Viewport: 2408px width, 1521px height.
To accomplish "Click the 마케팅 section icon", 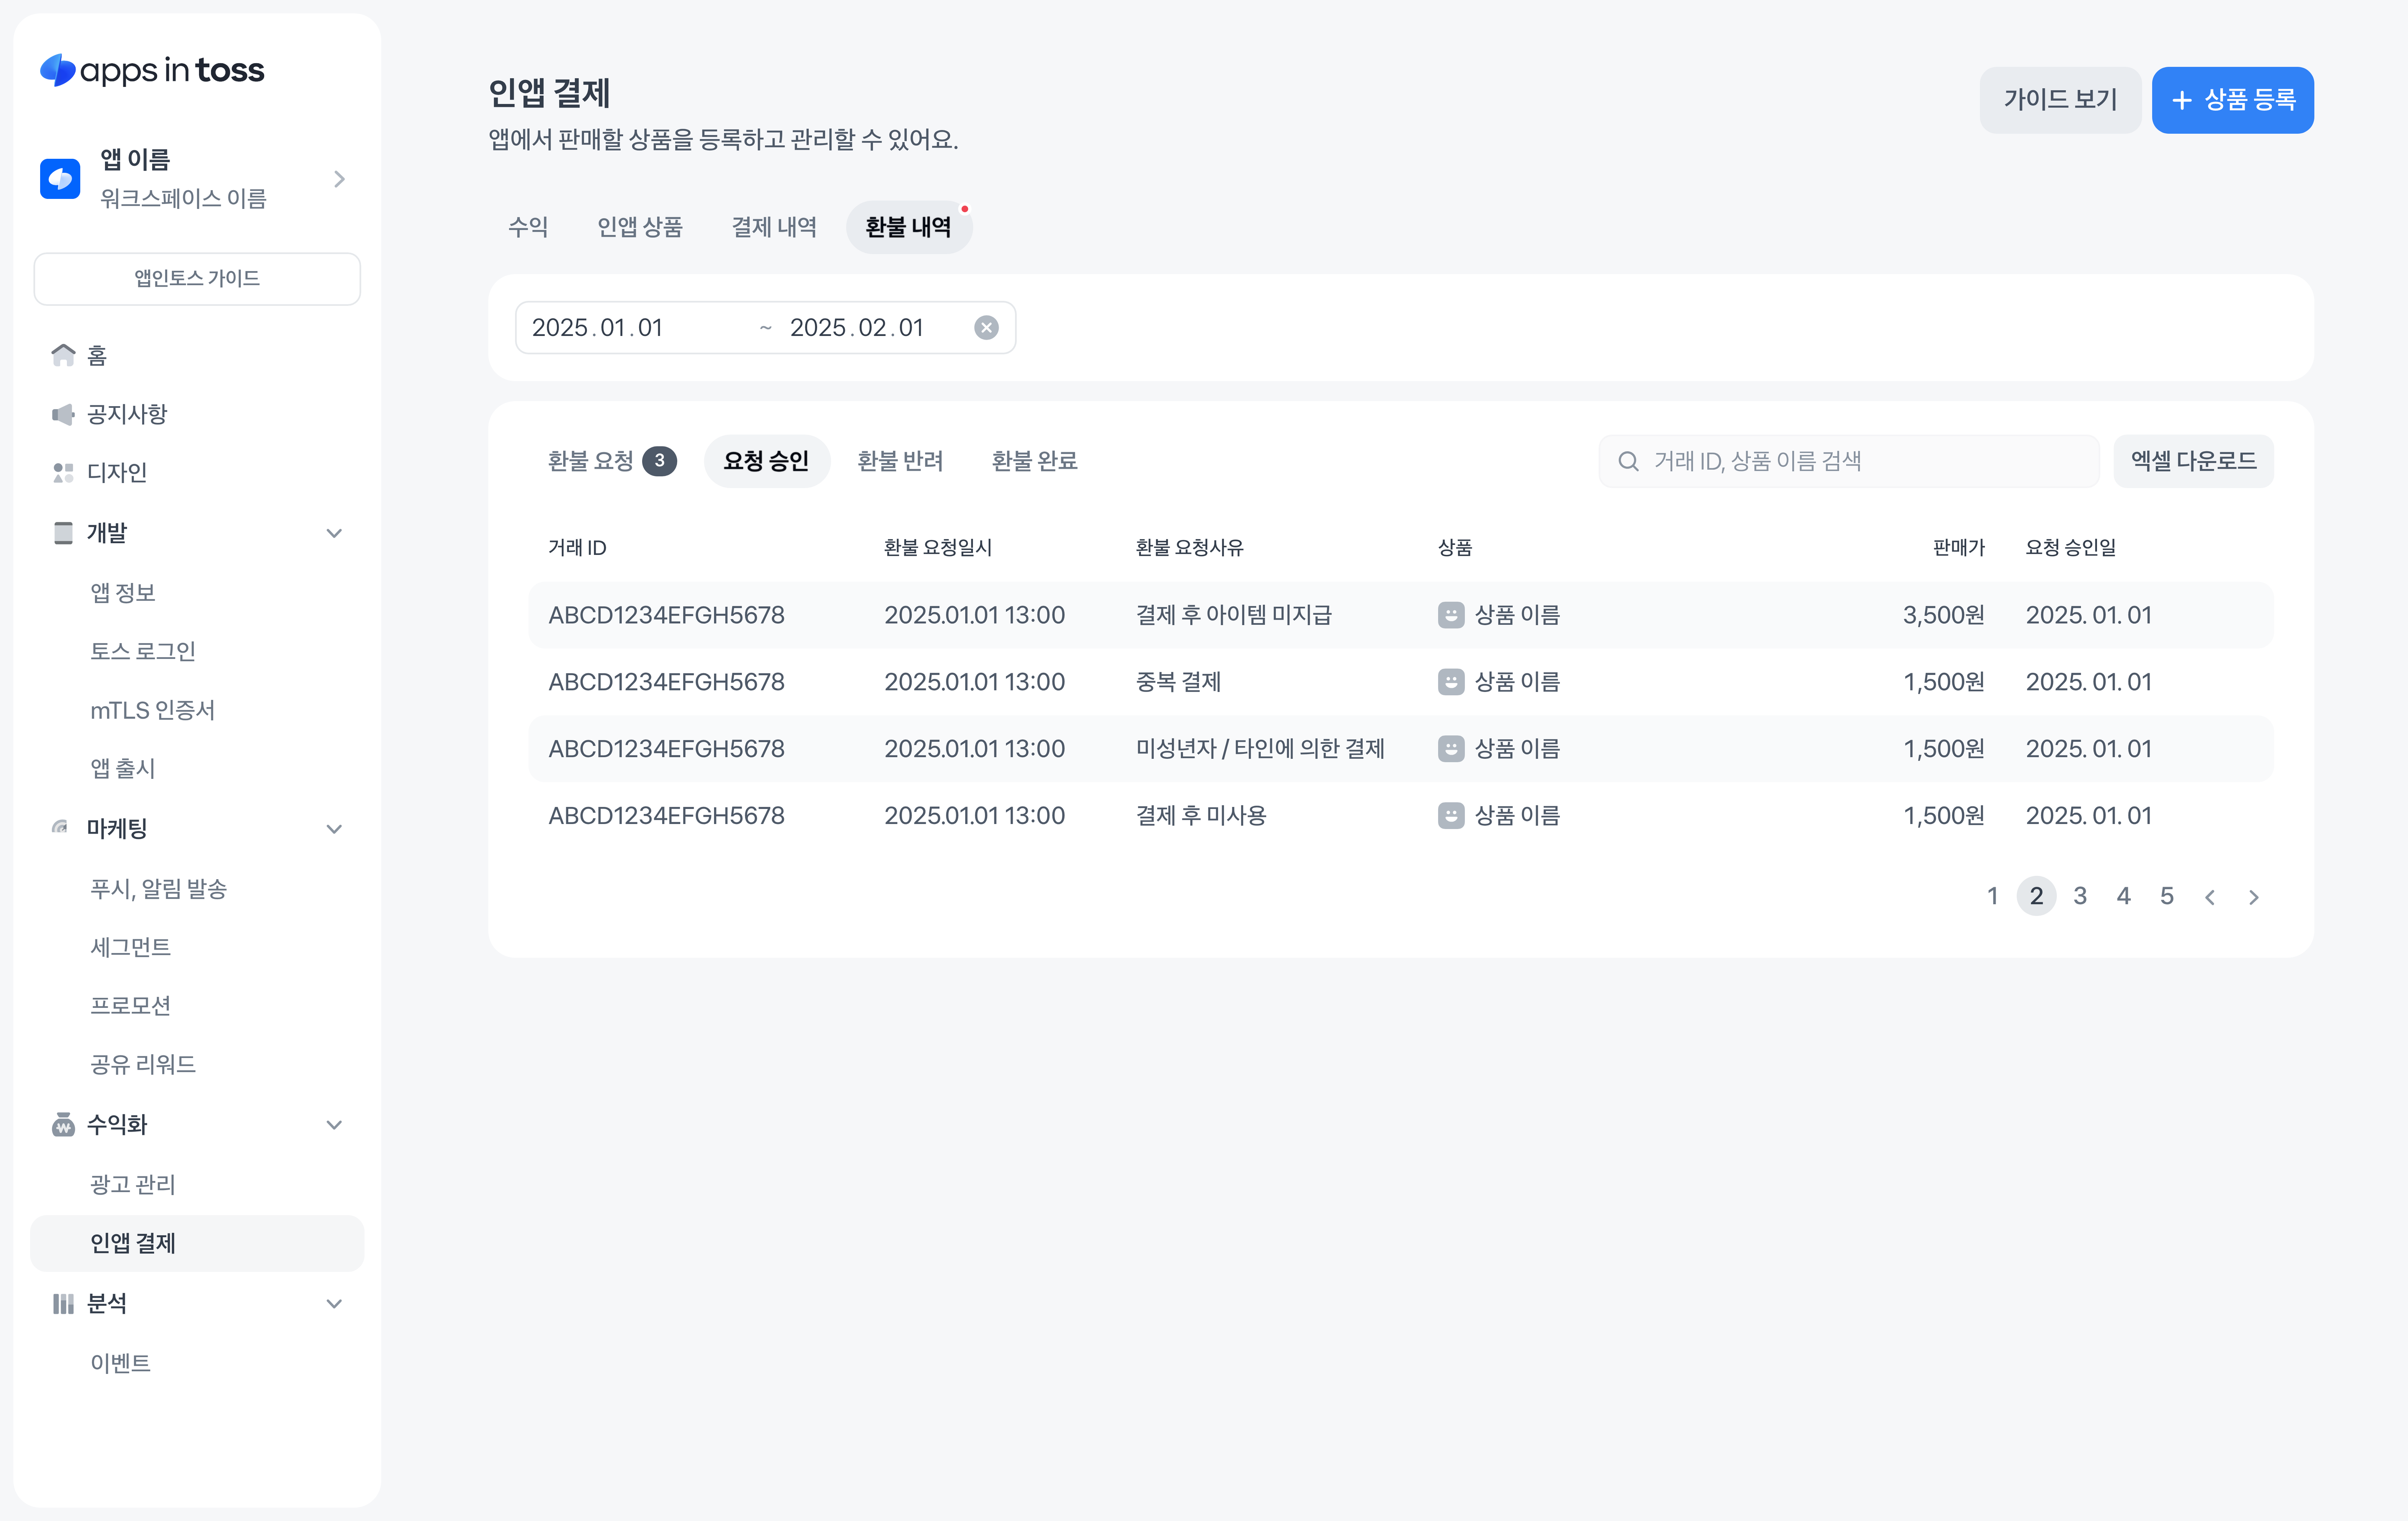I will 61,827.
